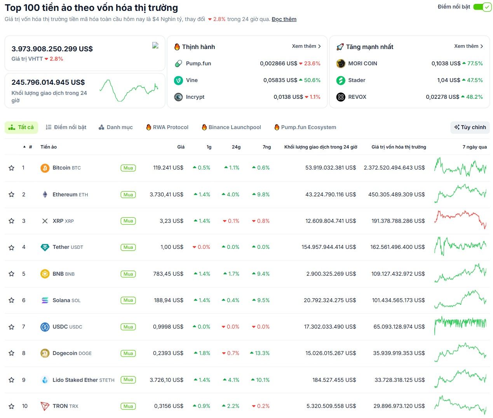Click the BNB yellow logo icon
The height and width of the screenshot is (418, 493).
[x=45, y=274]
